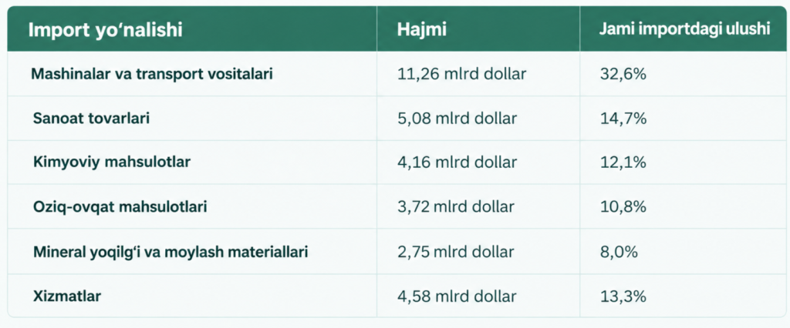The height and width of the screenshot is (328, 790).
Task: Select the Sanoat tovarlari cell
Action: tap(91, 119)
